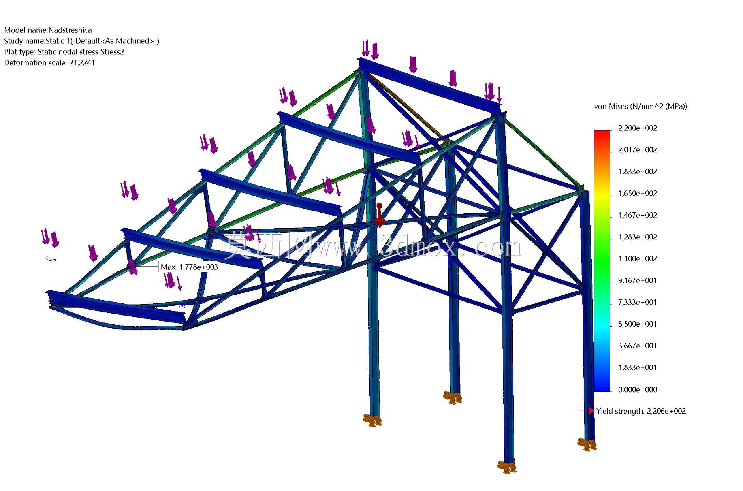Select the fixture symbol under the rightmost column
Viewport: 743px width, 491px height.
587,444
